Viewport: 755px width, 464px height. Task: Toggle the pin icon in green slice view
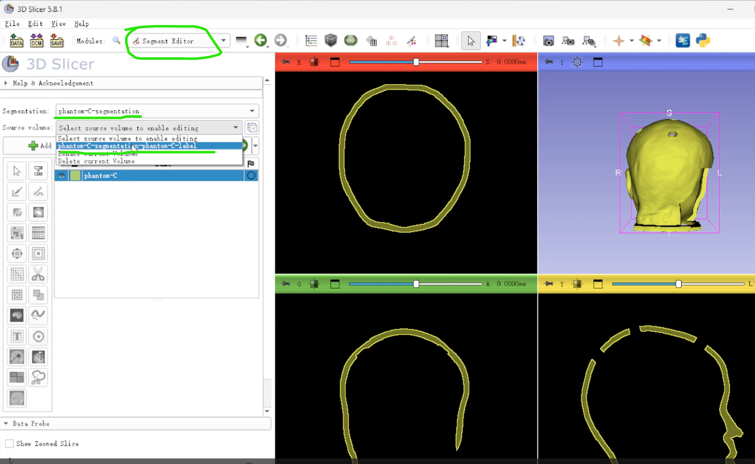pyautogui.click(x=286, y=284)
